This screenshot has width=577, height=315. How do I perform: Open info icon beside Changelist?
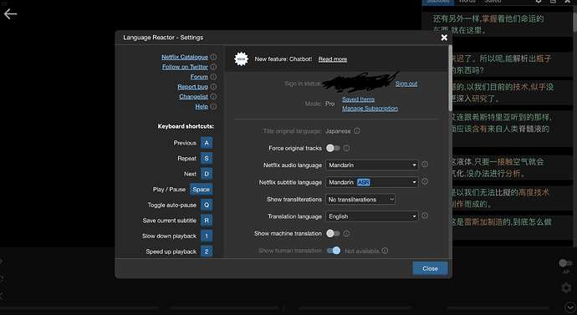[x=213, y=97]
